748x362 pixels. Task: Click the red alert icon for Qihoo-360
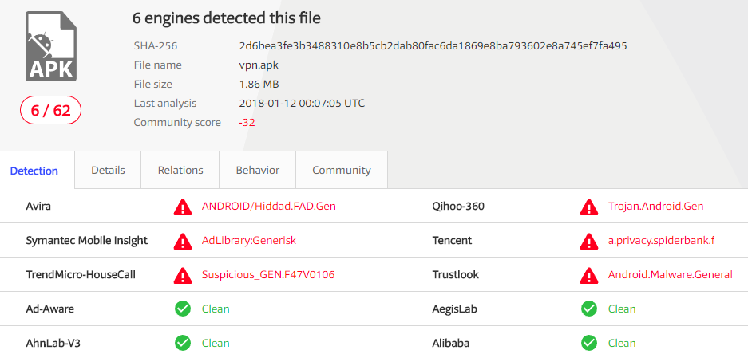(588, 207)
